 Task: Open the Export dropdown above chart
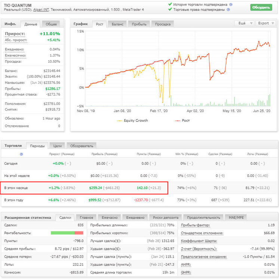pos(266,23)
